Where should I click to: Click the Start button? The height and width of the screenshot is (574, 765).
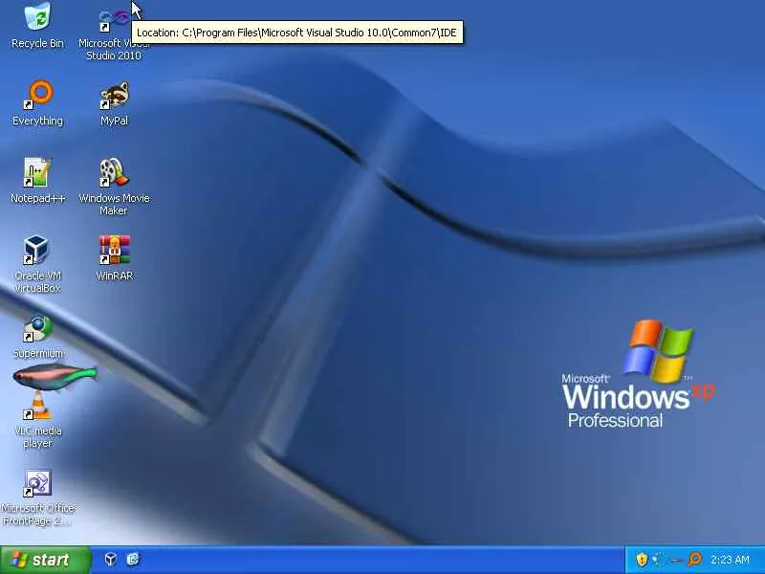(45, 560)
